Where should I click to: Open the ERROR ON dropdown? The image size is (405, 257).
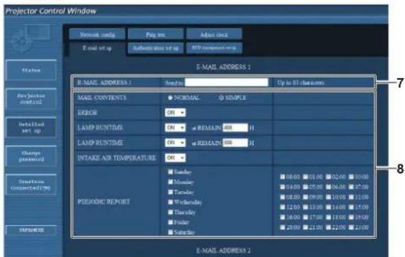click(x=175, y=113)
